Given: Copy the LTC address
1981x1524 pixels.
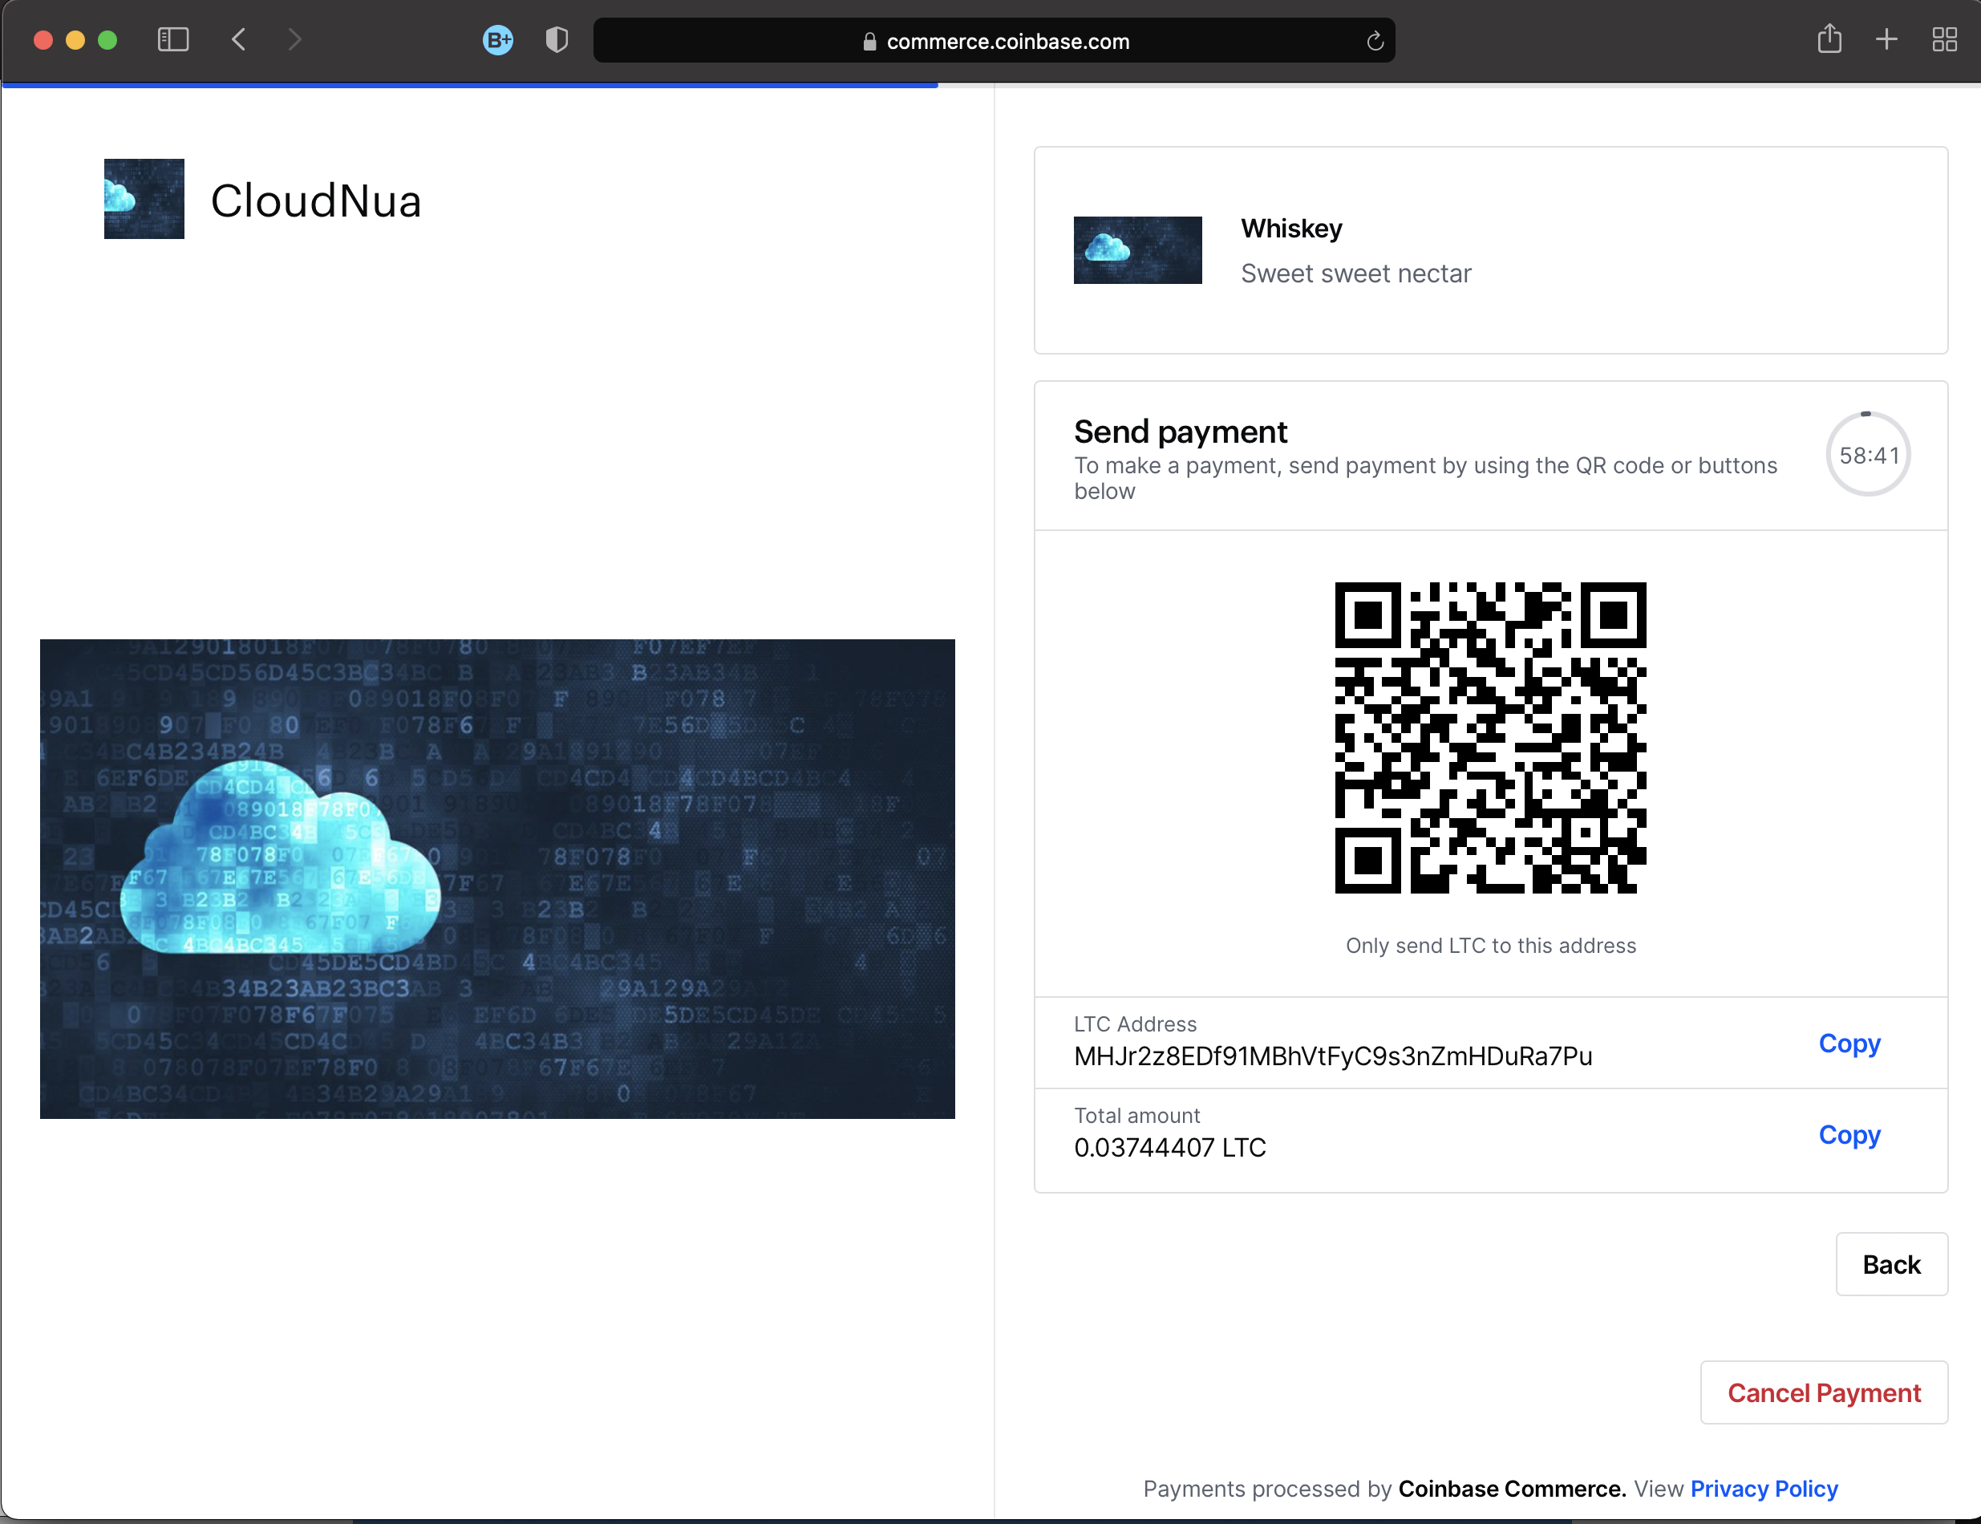Looking at the screenshot, I should pos(1849,1044).
